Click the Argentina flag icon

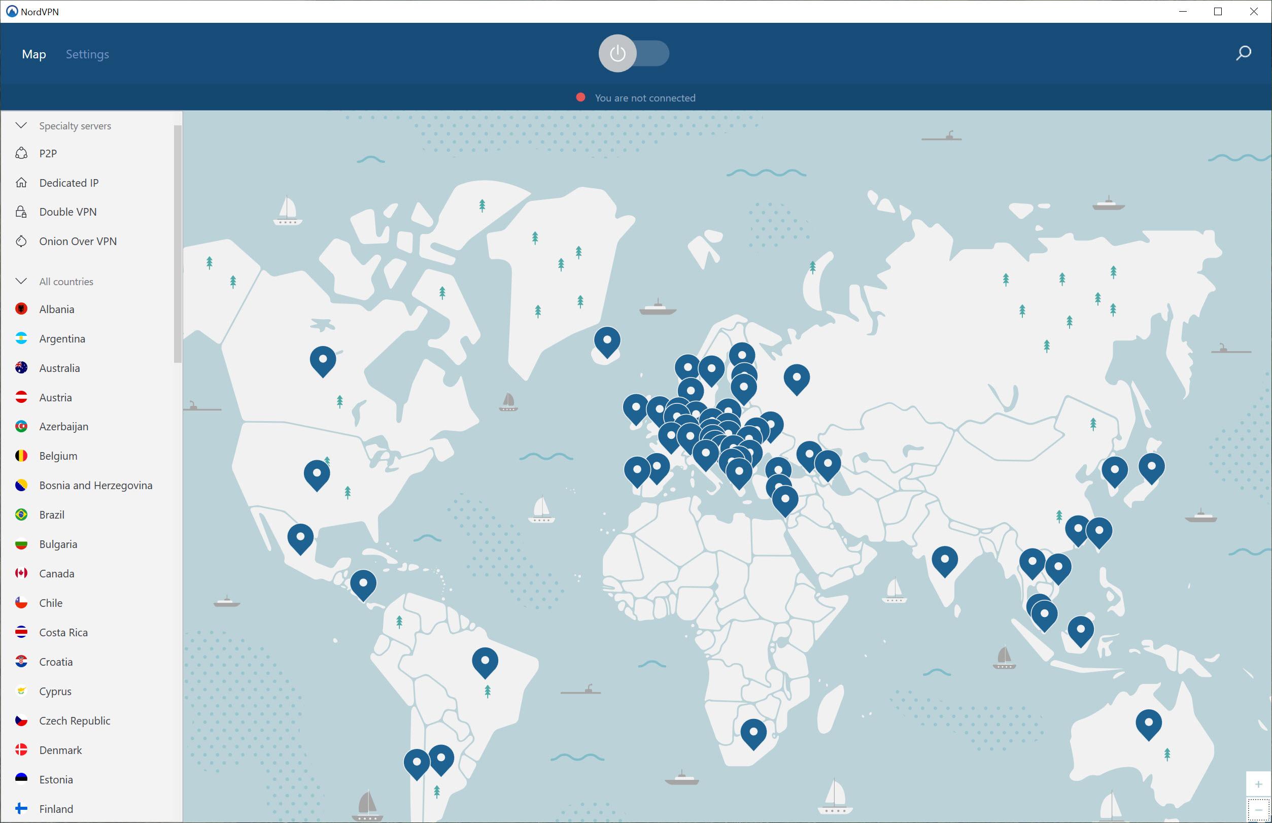(x=21, y=338)
